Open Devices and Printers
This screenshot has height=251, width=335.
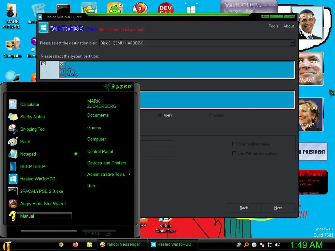click(107, 163)
